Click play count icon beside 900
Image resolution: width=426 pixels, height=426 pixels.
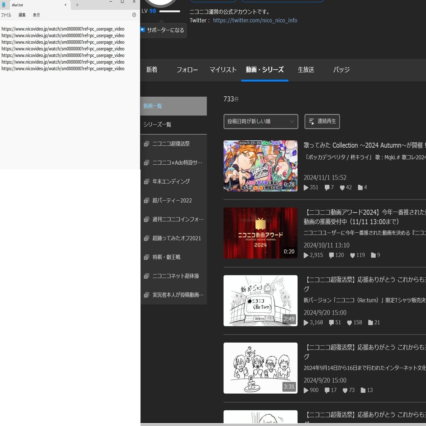[x=306, y=390]
